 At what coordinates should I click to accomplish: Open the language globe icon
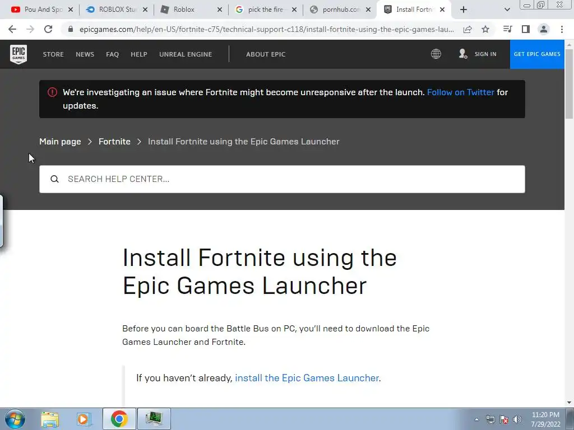[436, 54]
